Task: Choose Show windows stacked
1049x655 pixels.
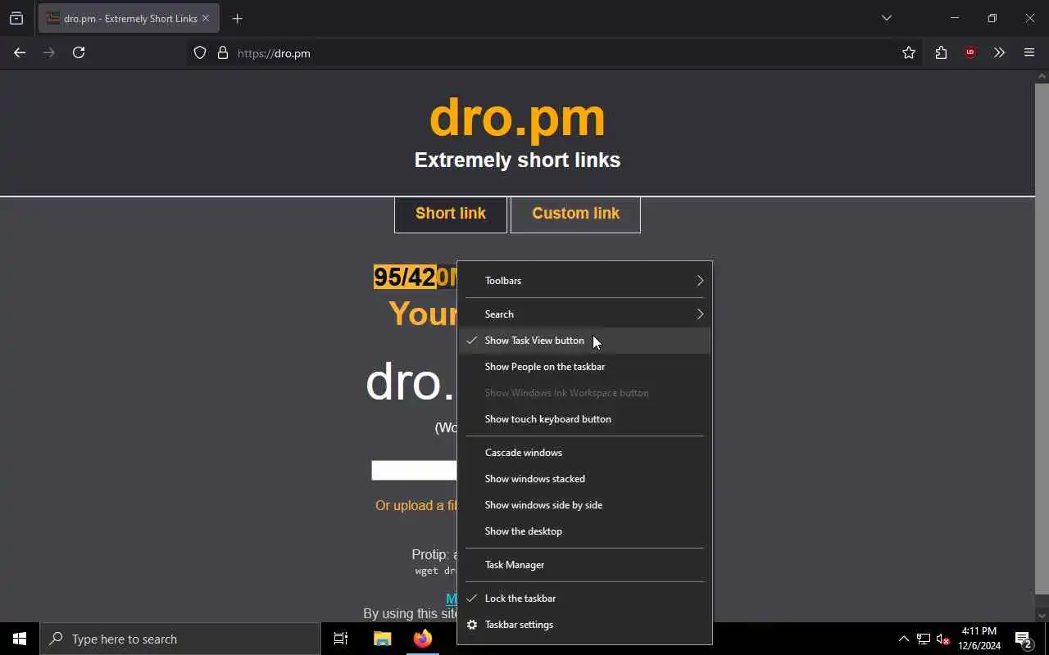Action: (x=584, y=479)
